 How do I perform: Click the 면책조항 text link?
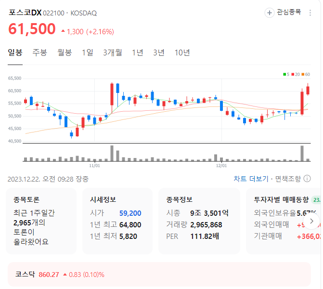(288, 179)
